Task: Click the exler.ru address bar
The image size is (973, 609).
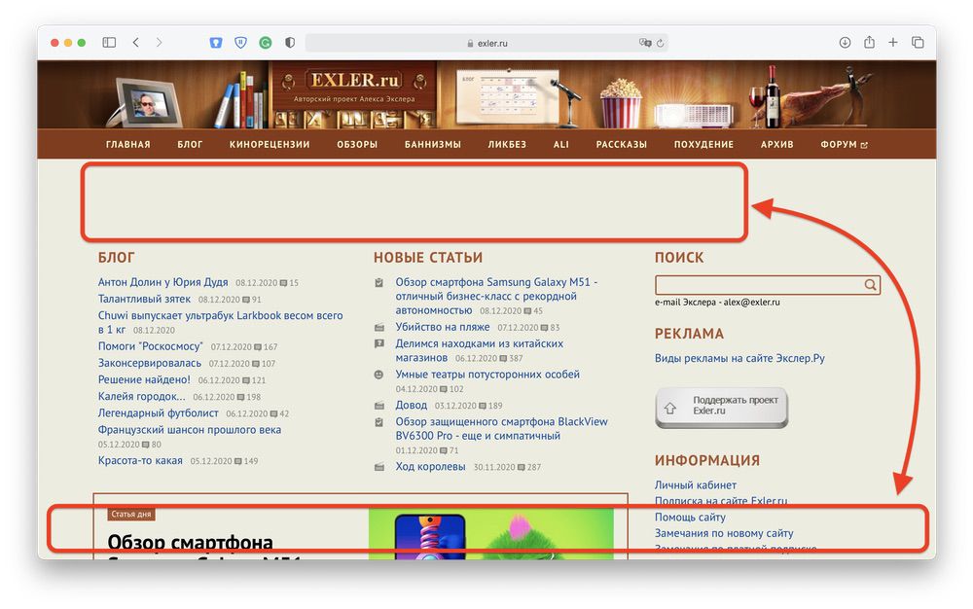Action: pyautogui.click(x=486, y=43)
